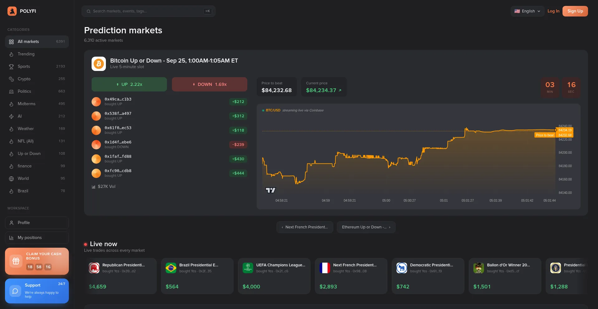Viewport: 598px width, 309px height.
Task: Click the Crypto coins icon
Action: [12, 79]
